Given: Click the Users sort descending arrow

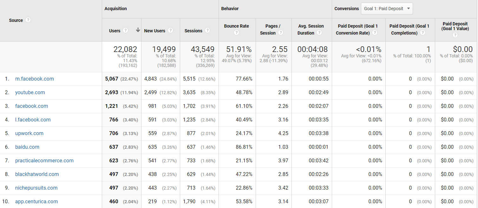Looking at the screenshot, I should (138, 30).
